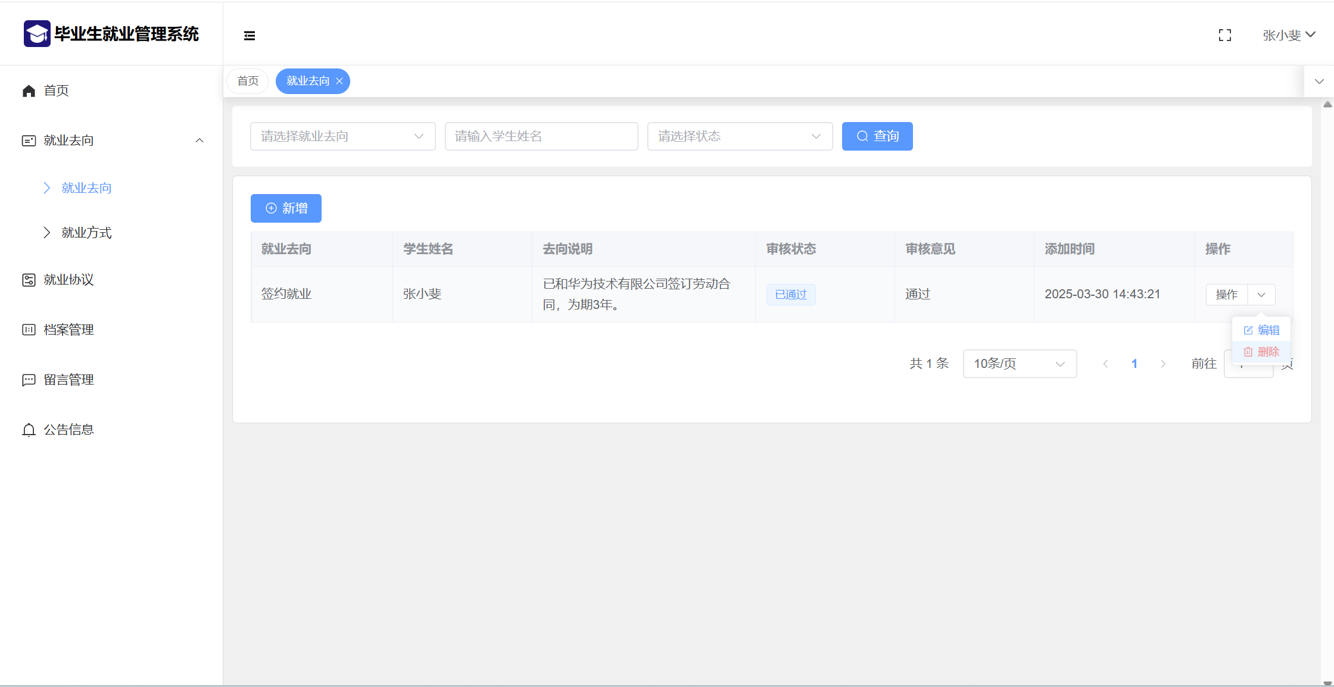The image size is (1334, 687).
Task: Open the 请选择就业去向 dropdown
Action: 342,136
